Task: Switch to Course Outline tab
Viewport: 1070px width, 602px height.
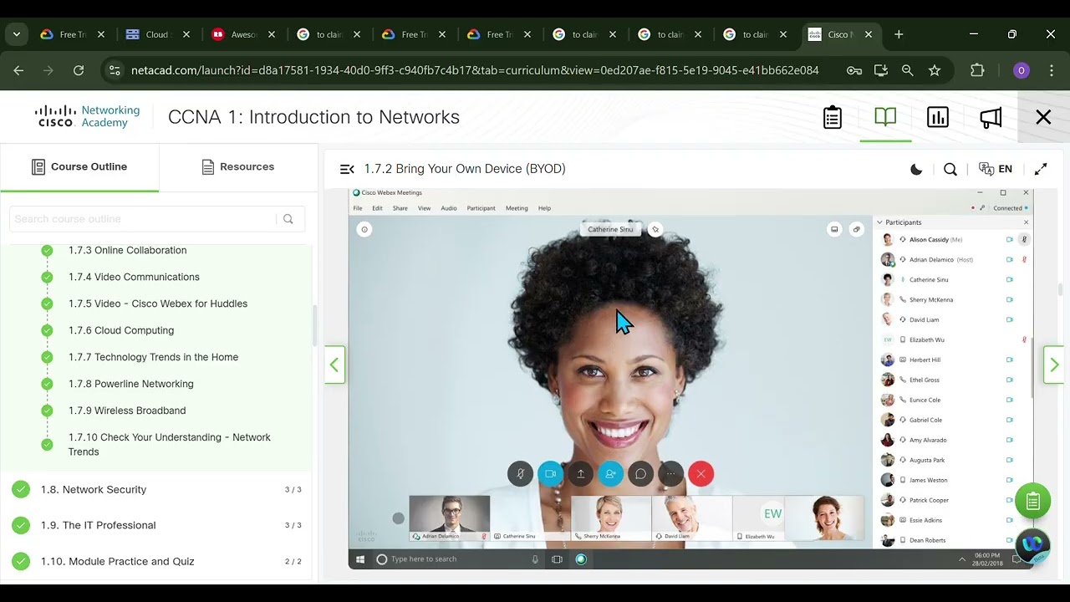Action: (79, 167)
